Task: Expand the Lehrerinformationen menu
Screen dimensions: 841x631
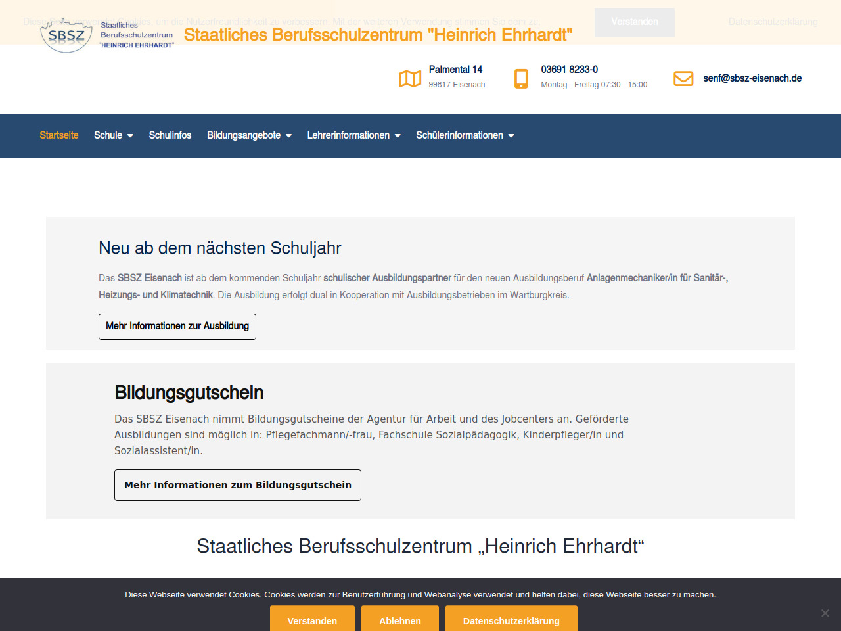Action: pyautogui.click(x=353, y=135)
